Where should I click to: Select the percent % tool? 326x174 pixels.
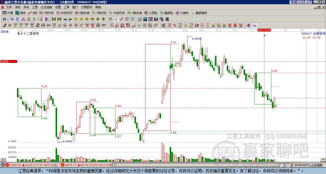pos(175,25)
